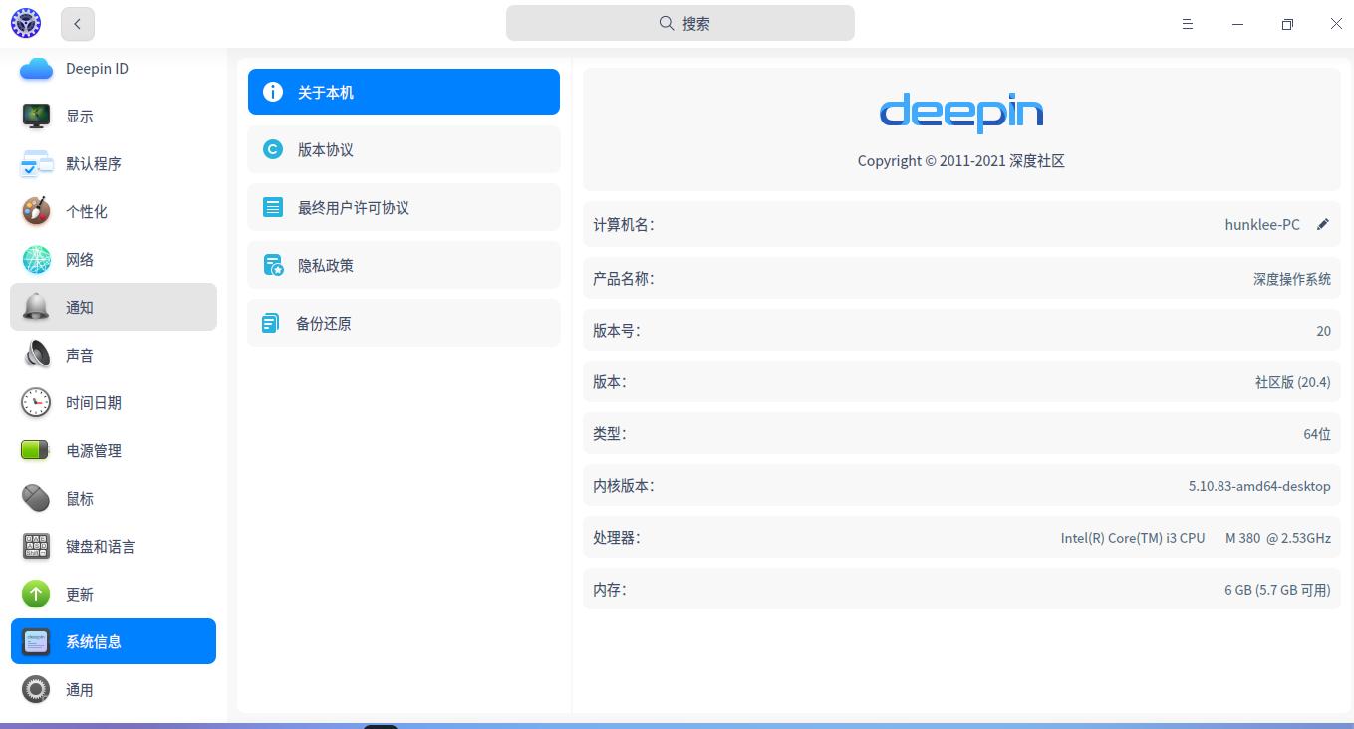Click the 网络 globe icon
This screenshot has height=729, width=1354.
36,259
